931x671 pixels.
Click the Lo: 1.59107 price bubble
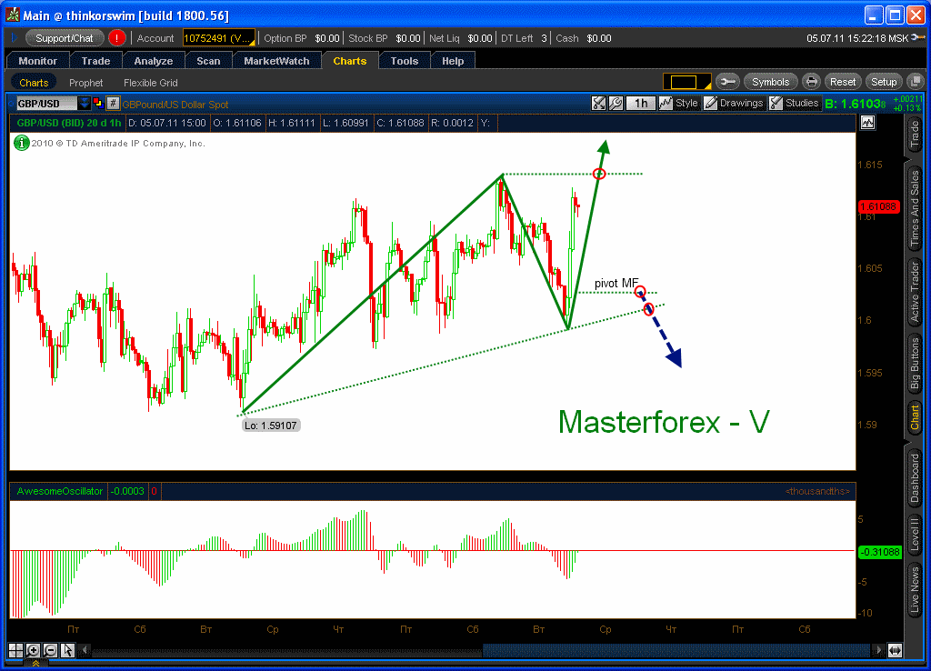(271, 426)
